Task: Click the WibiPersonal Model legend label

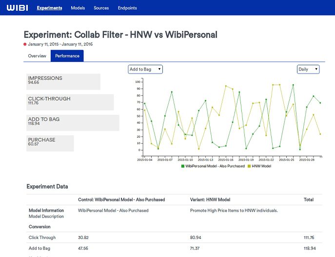Action: [215, 166]
